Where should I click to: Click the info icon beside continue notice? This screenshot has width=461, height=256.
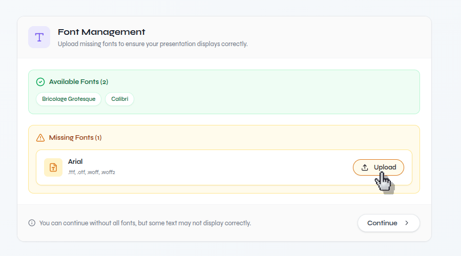[x=32, y=223]
